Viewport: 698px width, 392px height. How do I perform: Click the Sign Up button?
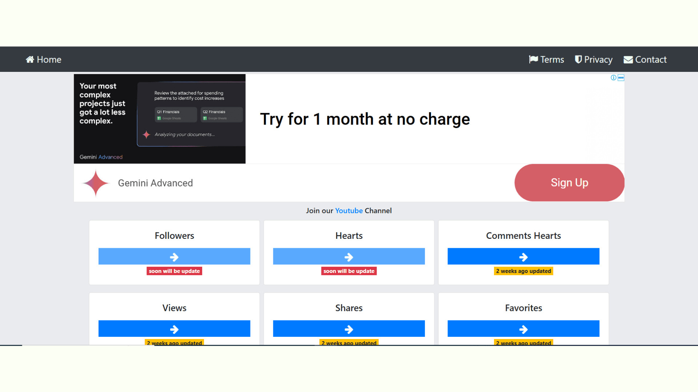(x=569, y=183)
